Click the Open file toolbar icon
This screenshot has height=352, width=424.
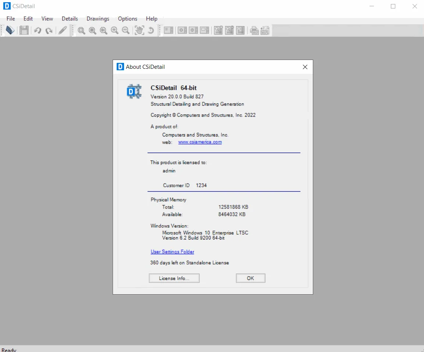10,30
